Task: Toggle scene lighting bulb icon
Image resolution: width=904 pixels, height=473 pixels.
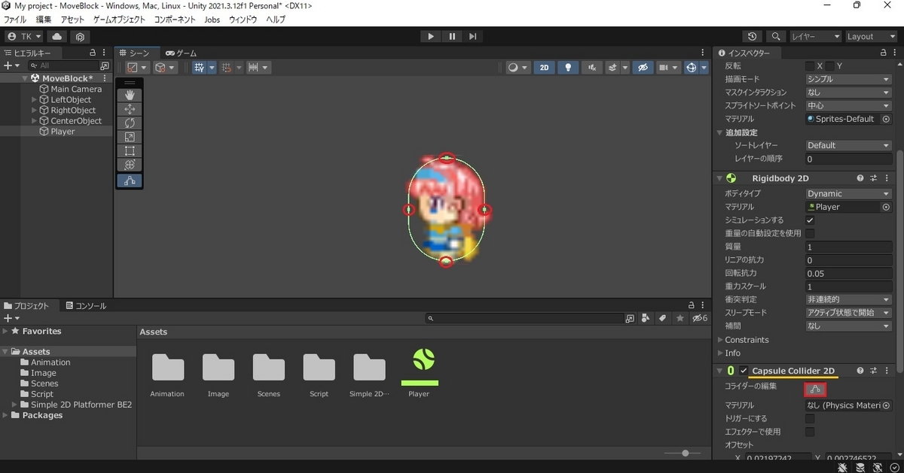Action: pos(568,68)
